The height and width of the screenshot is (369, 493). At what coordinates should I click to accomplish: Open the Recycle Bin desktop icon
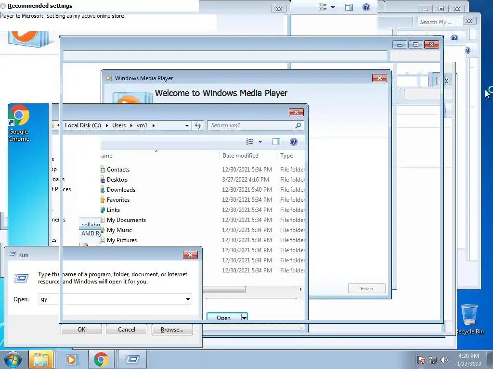tap(470, 319)
